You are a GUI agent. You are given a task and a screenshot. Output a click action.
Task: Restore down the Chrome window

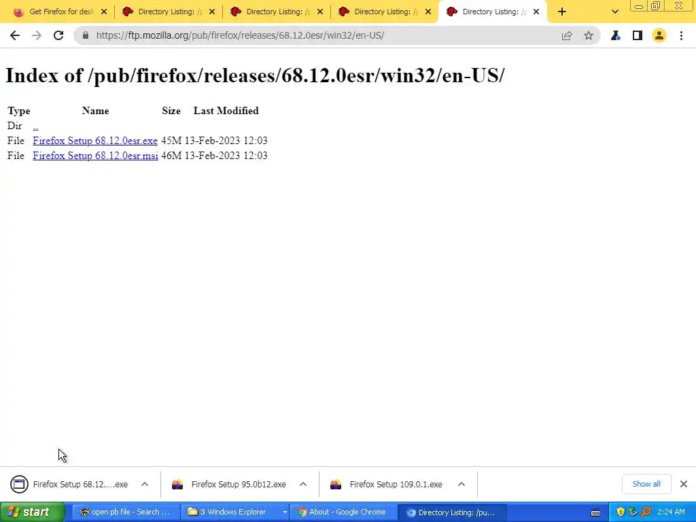pos(656,5)
